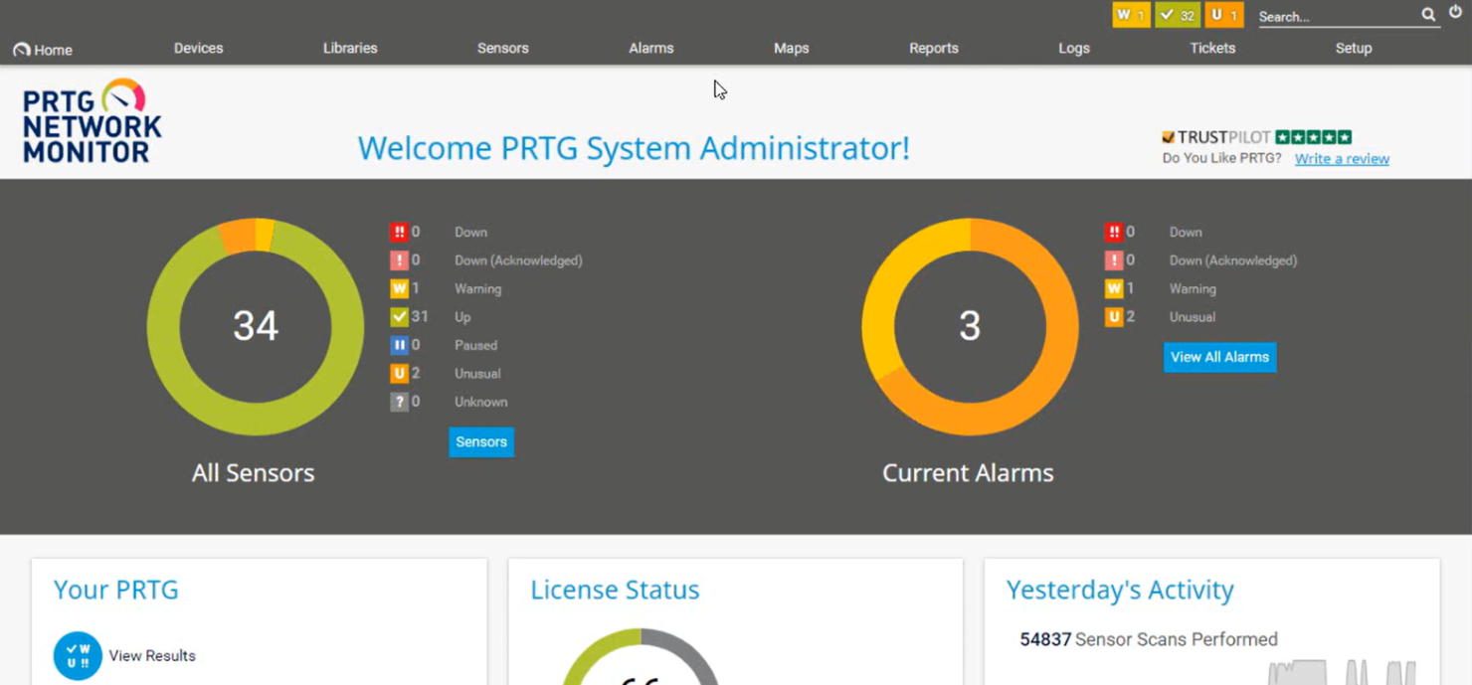This screenshot has width=1472, height=685.
Task: Click the 'Current Alarms' chart caption
Action: pos(968,473)
